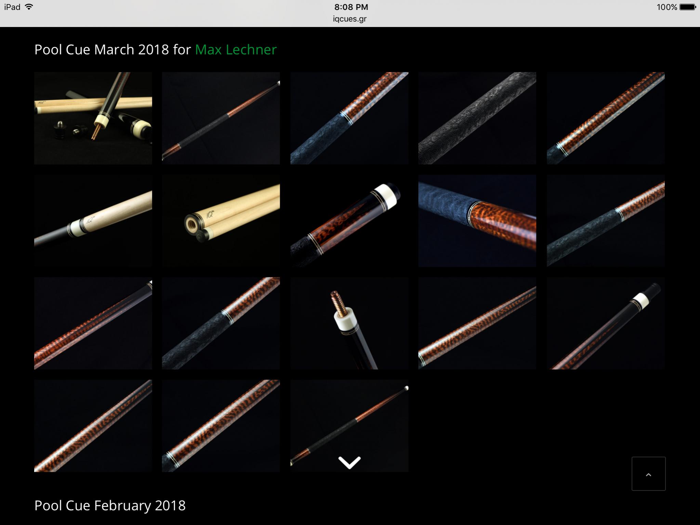Viewport: 700px width, 525px height.
Task: View the upright joint pin close-up thumbnail
Action: pos(349,323)
